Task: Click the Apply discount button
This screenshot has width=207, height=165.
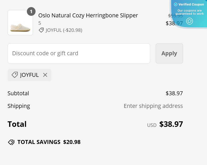Action: pyautogui.click(x=169, y=53)
